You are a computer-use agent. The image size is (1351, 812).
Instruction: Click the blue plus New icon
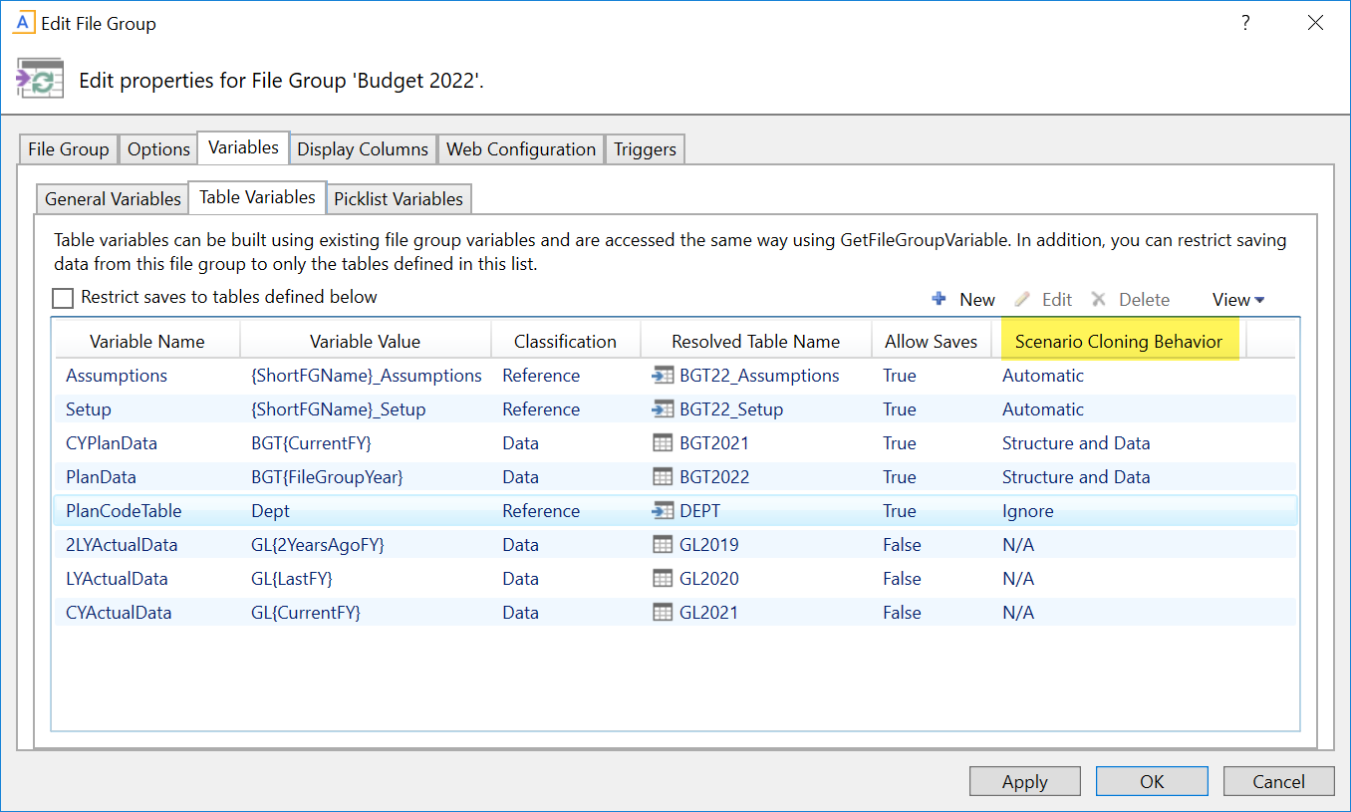[939, 299]
